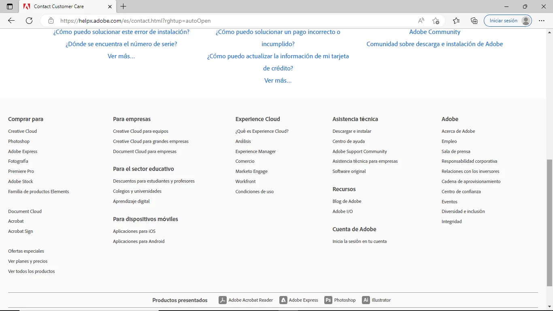Open 'Creative Cloud para equipos' link

(x=140, y=131)
